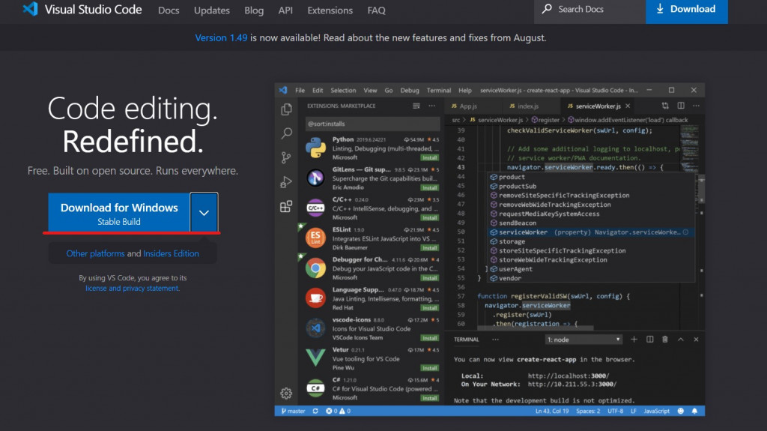767x431 pixels.
Task: Click the Manage gear icon in activity bar
Action: point(286,393)
